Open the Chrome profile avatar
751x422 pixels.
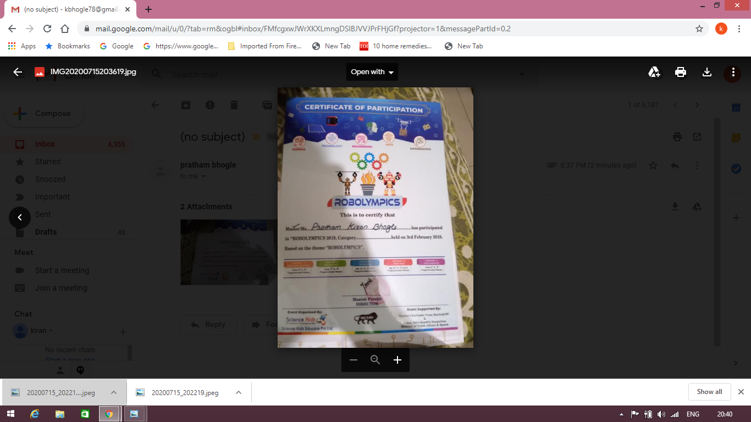[721, 29]
